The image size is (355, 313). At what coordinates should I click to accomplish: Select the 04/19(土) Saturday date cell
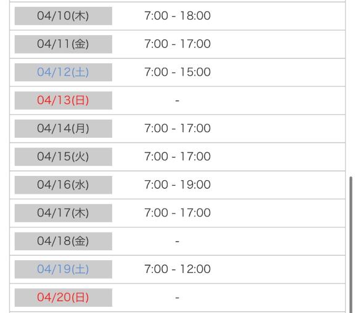[63, 269]
